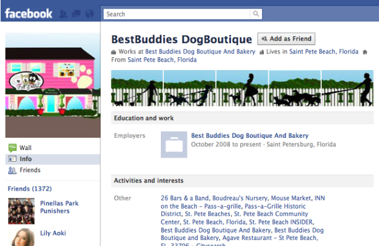Open St. Pete Beach, Florida interest link
The height and width of the screenshot is (246, 379).
point(214,222)
